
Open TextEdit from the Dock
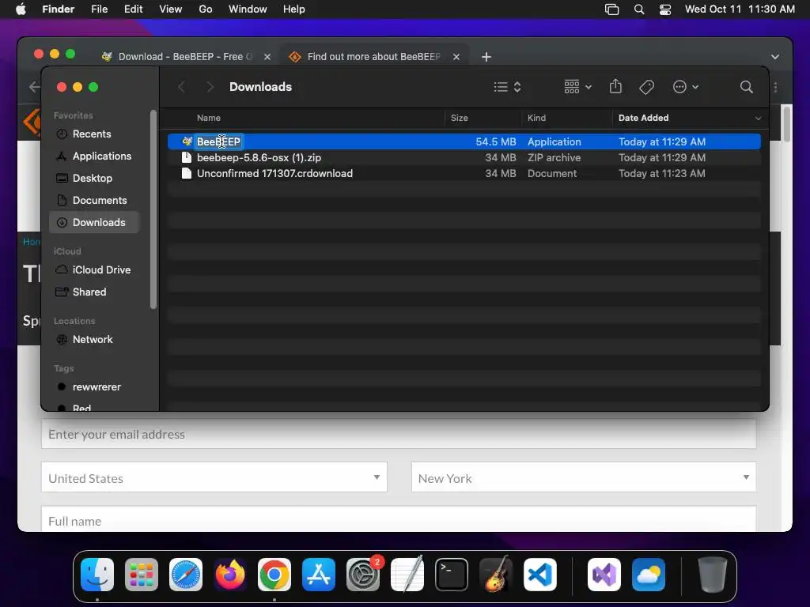(x=407, y=574)
